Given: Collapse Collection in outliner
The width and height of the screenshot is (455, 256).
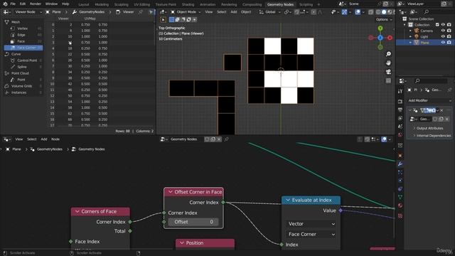Looking at the screenshot, I should [405, 25].
